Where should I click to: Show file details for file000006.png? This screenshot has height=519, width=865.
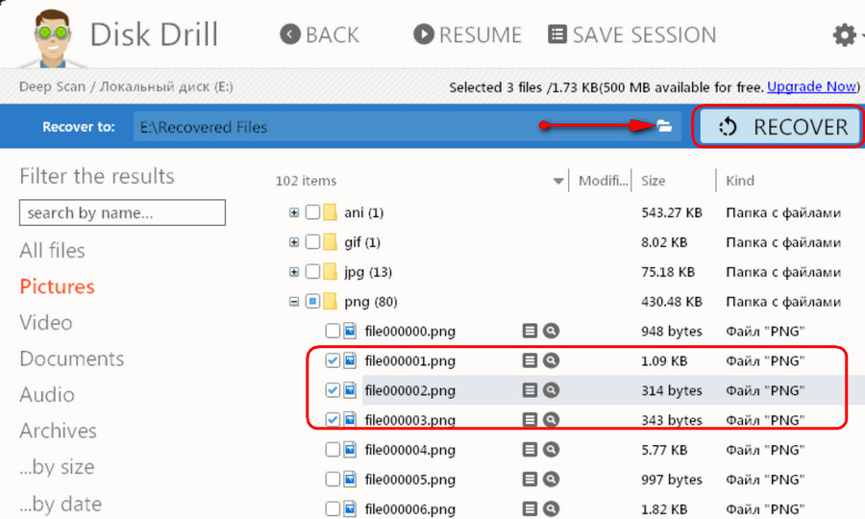tap(530, 509)
